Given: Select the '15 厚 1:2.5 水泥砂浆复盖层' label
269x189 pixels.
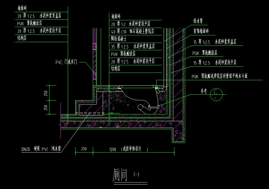Looking at the screenshot, I should (215, 42).
